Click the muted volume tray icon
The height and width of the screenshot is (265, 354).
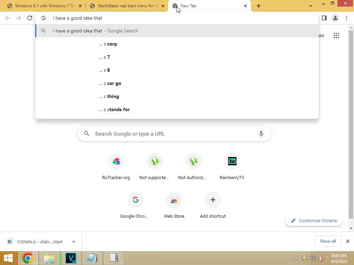pyautogui.click(x=321, y=258)
